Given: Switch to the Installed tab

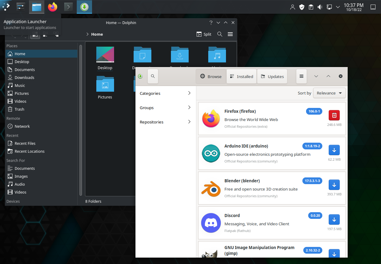Looking at the screenshot, I should (x=242, y=76).
